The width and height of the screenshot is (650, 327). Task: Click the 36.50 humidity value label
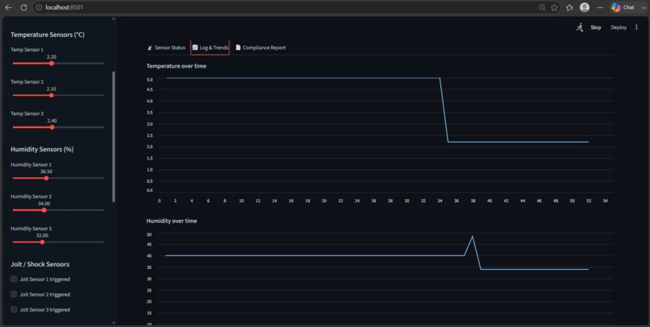[46, 172]
